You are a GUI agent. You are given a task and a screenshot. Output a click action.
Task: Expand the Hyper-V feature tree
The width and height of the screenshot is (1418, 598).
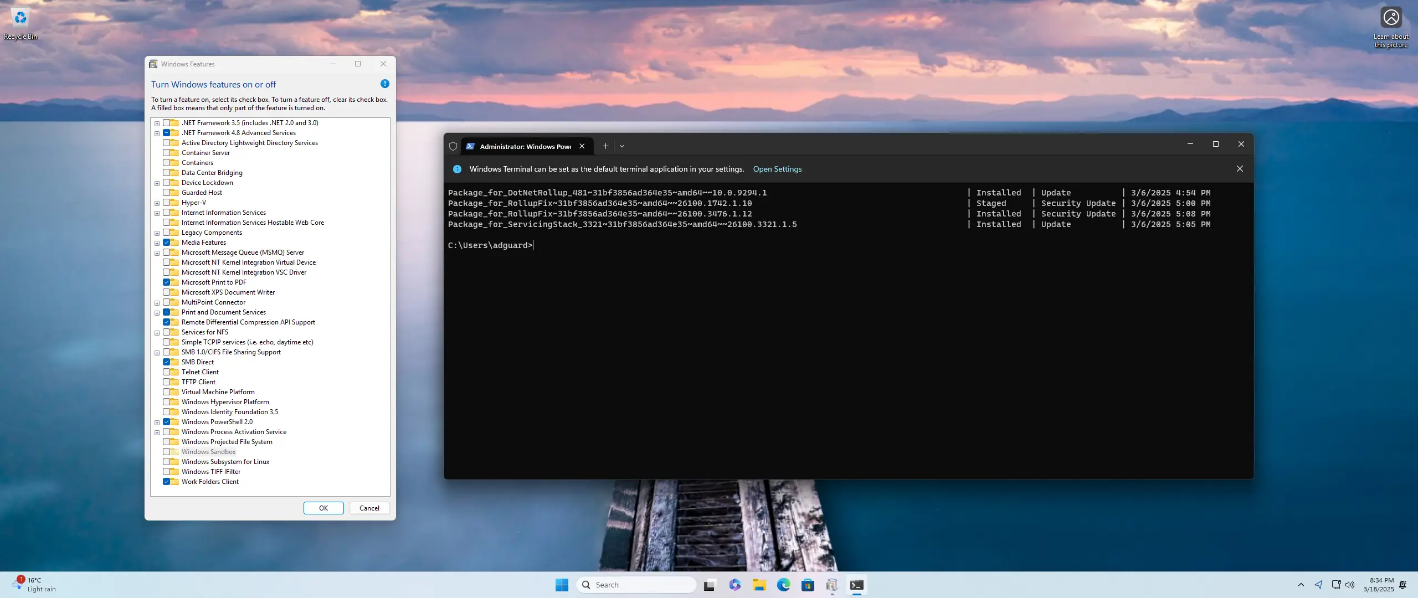[157, 203]
